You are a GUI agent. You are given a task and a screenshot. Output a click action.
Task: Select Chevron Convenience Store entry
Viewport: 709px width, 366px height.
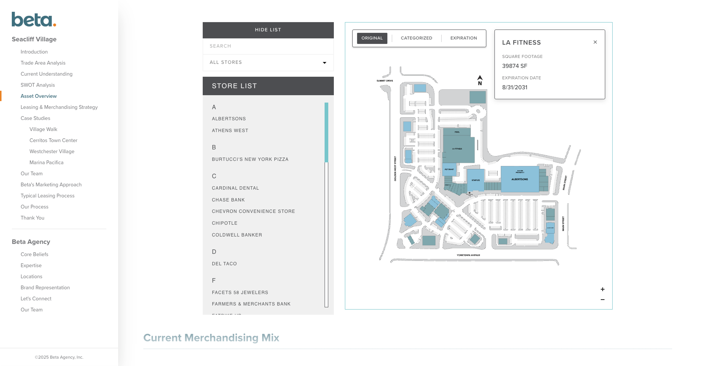253,211
